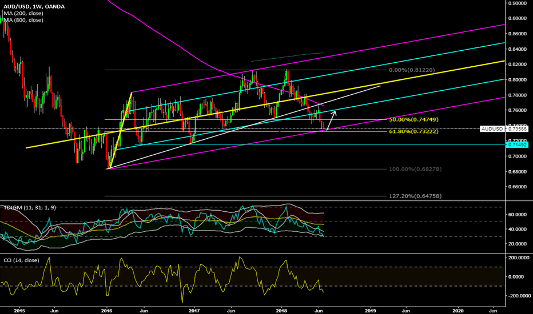
Task: Click the 2020 time axis label
Action: (x=458, y=311)
